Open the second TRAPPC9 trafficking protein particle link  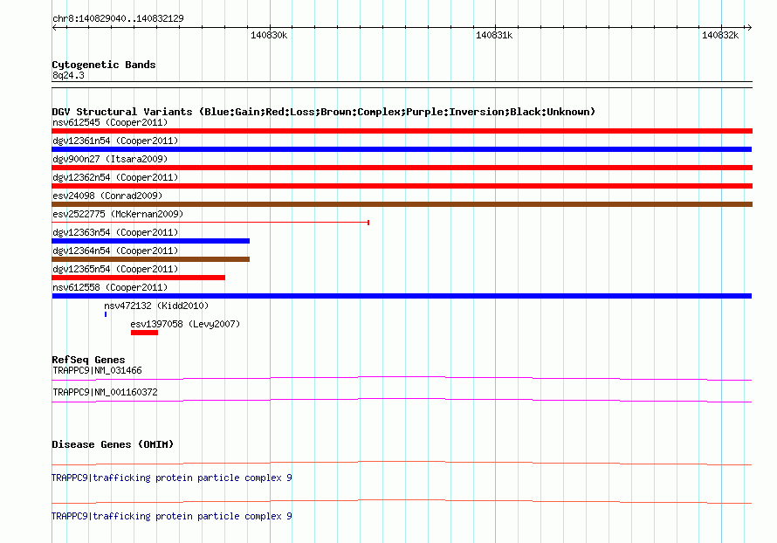click(x=172, y=516)
